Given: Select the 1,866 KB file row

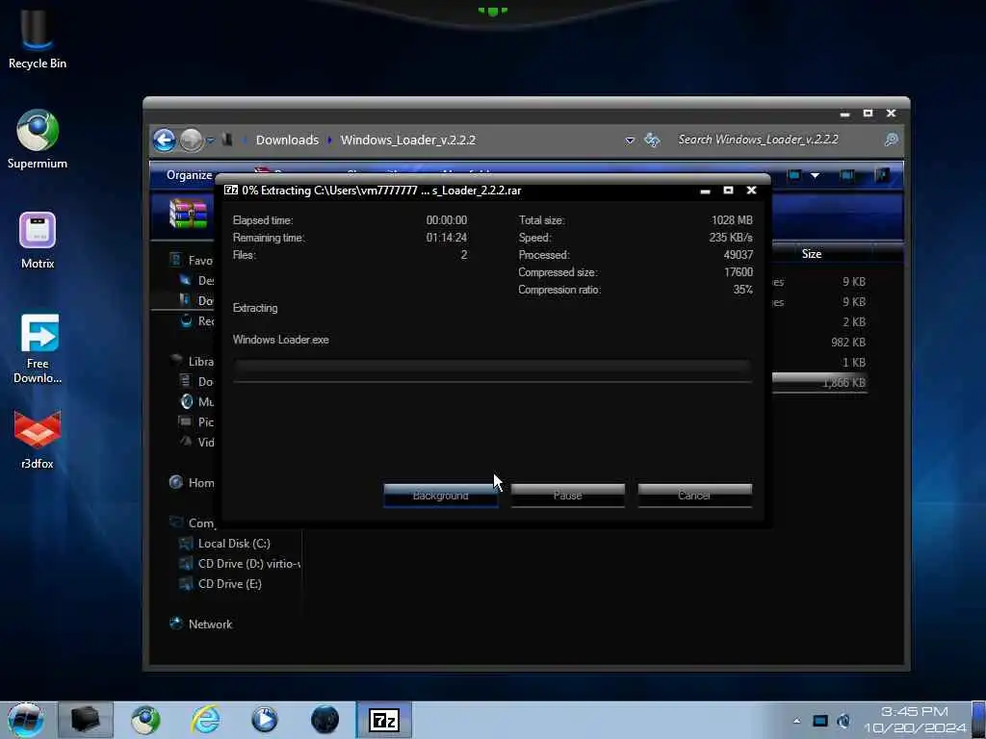Looking at the screenshot, I should 820,383.
